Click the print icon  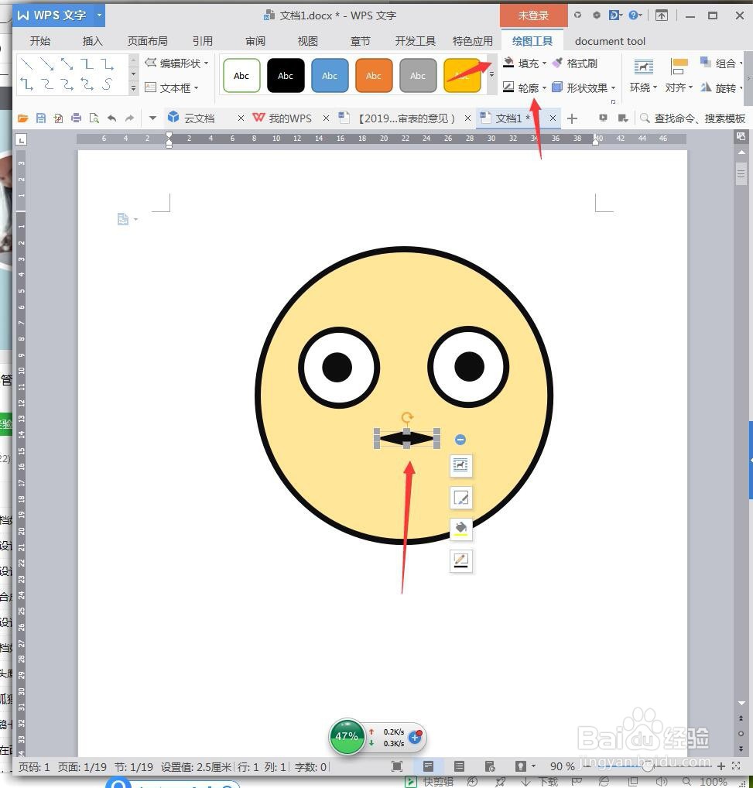click(77, 118)
